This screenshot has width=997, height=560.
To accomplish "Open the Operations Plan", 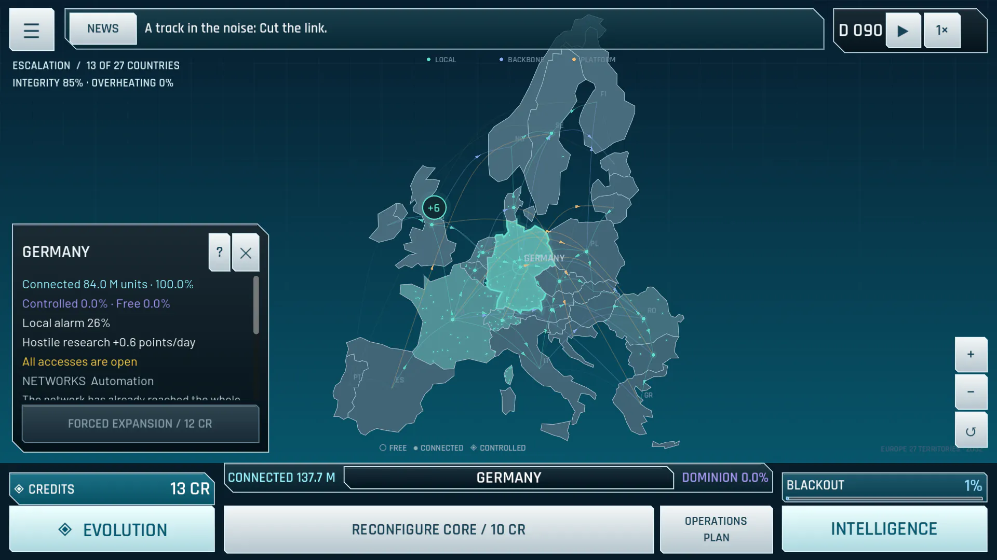I will (x=716, y=529).
